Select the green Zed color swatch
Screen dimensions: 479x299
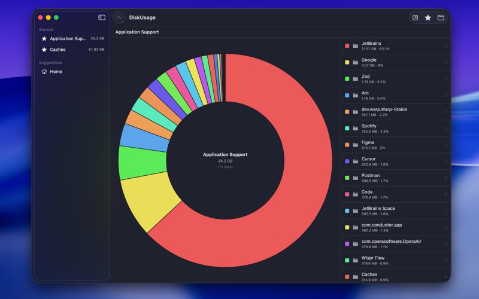[x=347, y=79]
